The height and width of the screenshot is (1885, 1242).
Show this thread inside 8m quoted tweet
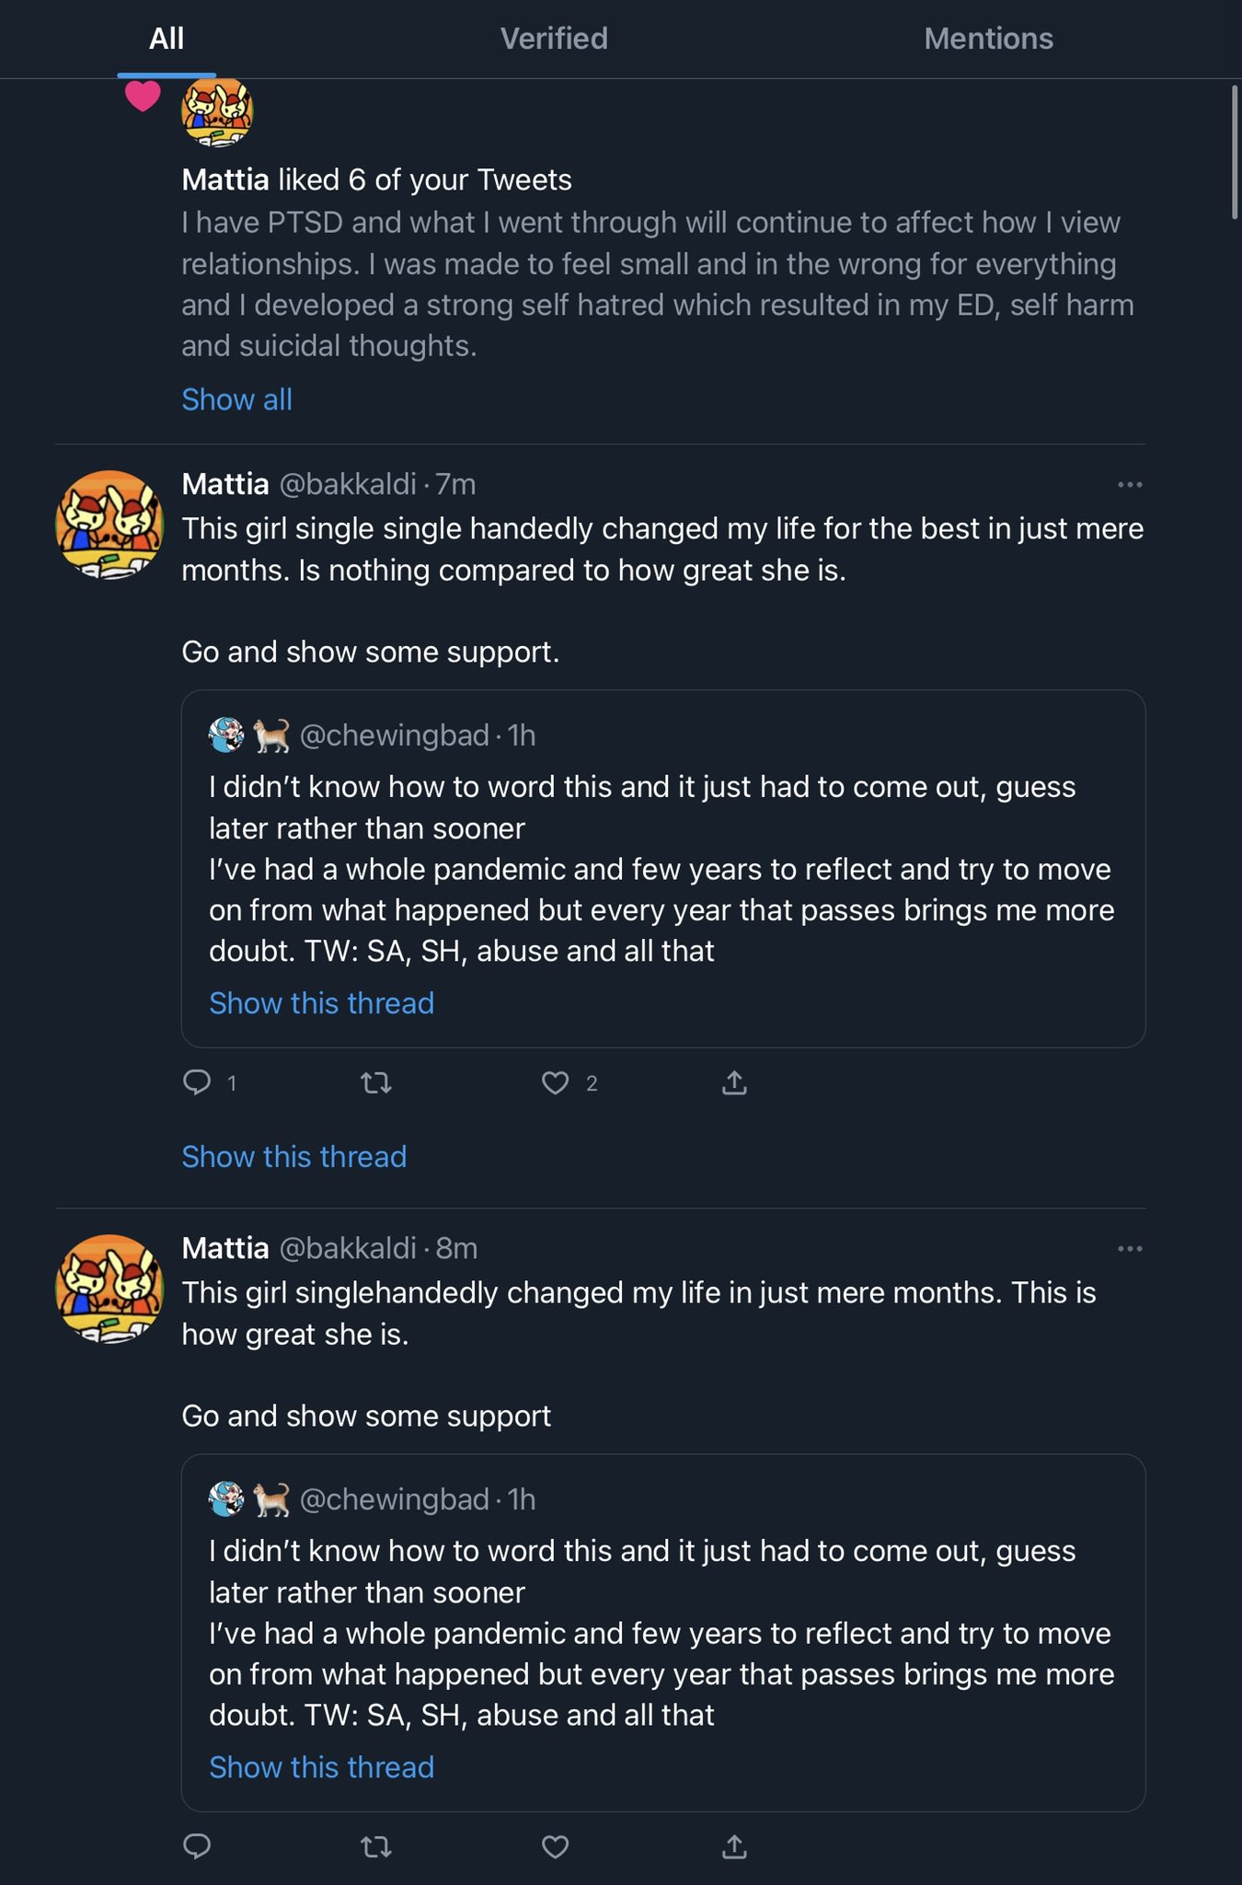pos(321,1766)
